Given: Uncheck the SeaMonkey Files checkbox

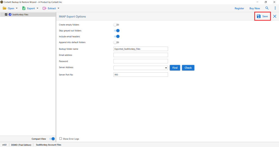Looking at the screenshot, I should tap(6, 15).
